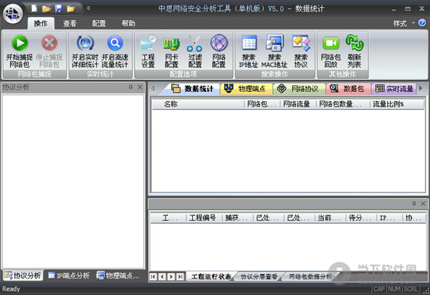
Task: Save using the floppy disk icon
Action: [x=59, y=9]
